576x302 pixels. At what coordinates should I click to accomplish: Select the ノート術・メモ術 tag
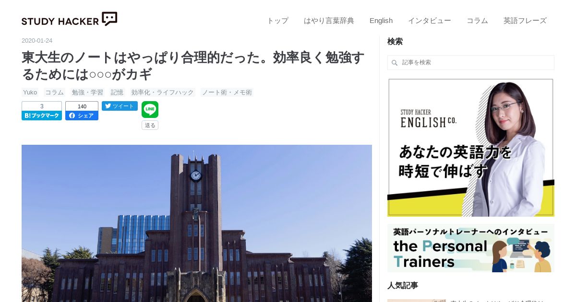(227, 92)
